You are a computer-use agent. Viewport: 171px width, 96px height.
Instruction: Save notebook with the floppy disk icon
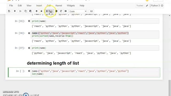point(9,11)
